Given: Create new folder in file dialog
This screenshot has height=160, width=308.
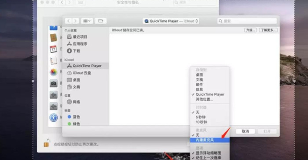Looking at the screenshot, I should click(x=101, y=21).
